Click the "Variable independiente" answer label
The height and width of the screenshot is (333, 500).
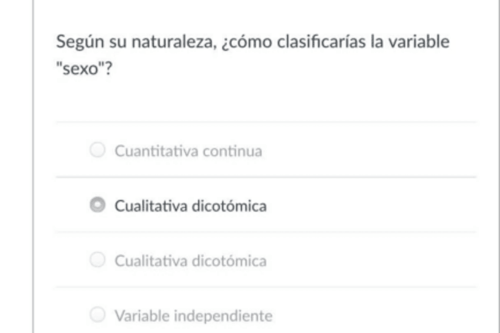coord(193,316)
